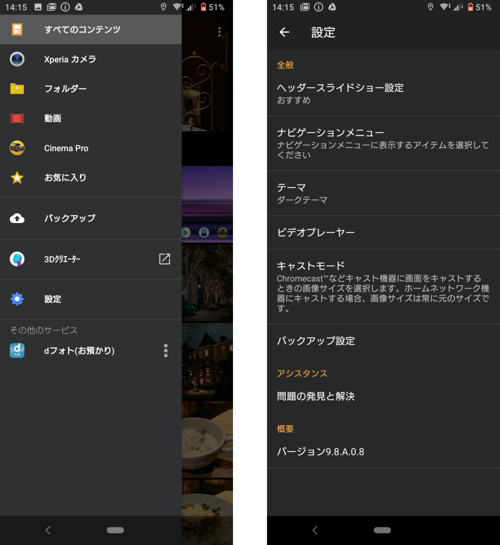Viewport: 500px width, 545px height.
Task: Tap the red 動画 film icon
Action: (17, 118)
